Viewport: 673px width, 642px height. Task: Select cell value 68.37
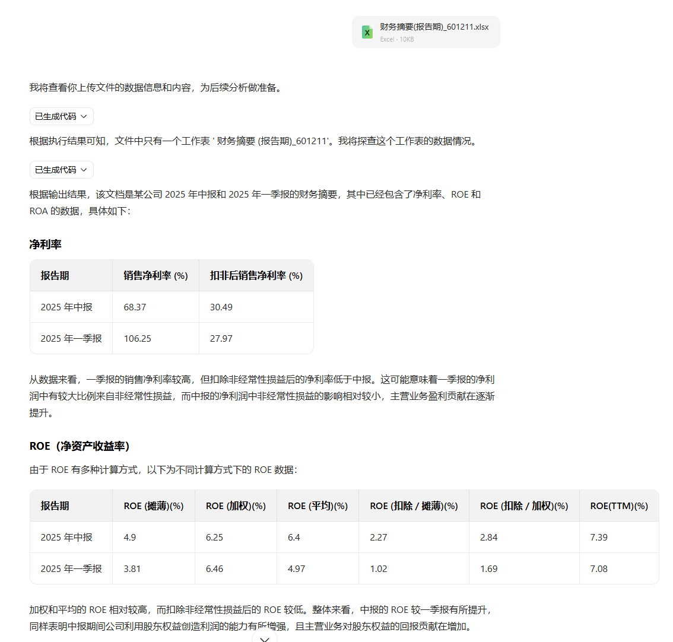135,307
